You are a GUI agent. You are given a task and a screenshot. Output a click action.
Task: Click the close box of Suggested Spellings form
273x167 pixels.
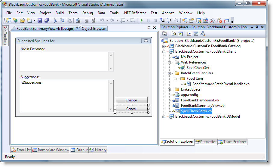146,41
